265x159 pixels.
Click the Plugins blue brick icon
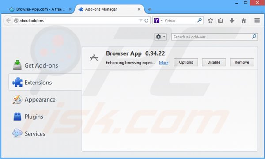[x=17, y=117]
